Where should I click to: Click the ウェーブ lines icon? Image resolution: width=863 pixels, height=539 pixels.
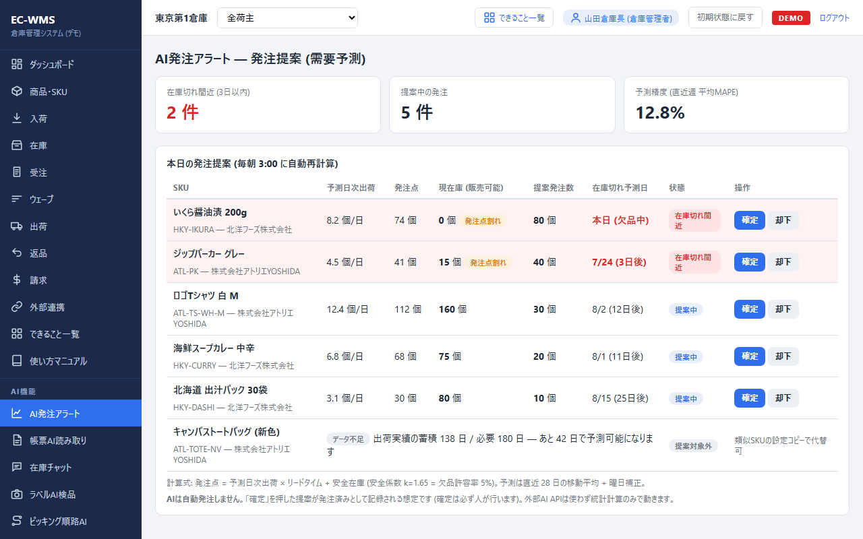[x=17, y=199]
